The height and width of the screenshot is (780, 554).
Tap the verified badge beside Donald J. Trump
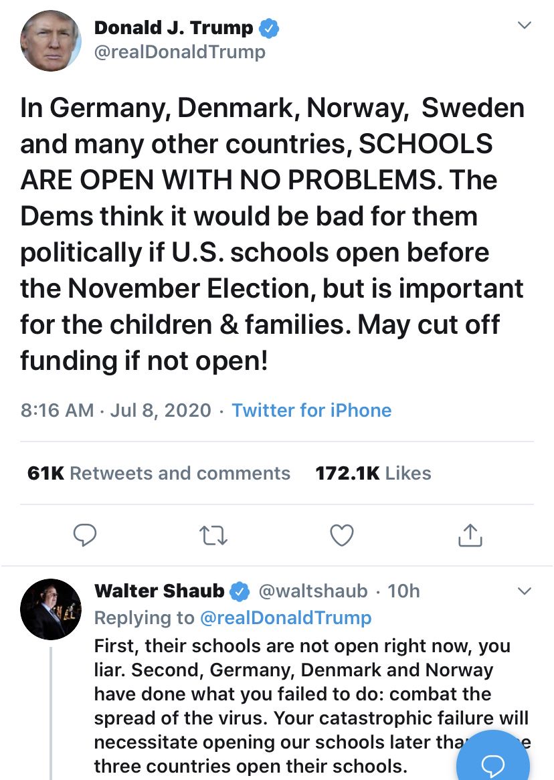[x=269, y=28]
